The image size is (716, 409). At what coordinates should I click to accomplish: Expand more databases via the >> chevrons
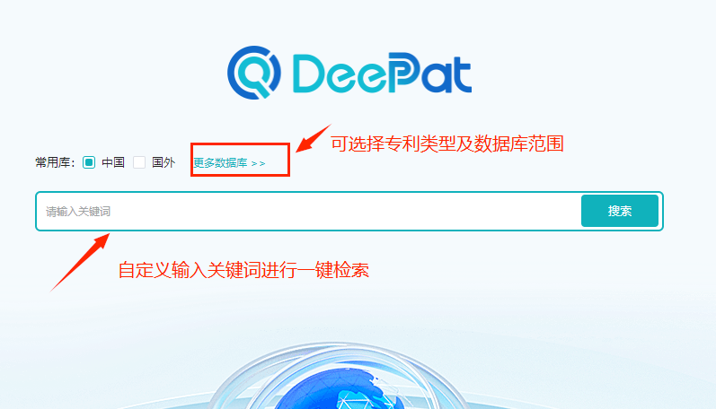258,163
